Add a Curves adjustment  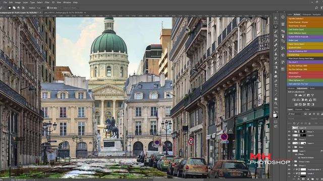(304, 95)
